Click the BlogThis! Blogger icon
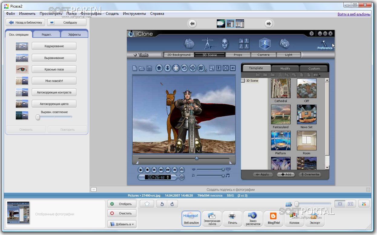The width and height of the screenshot is (377, 235). (x=273, y=219)
